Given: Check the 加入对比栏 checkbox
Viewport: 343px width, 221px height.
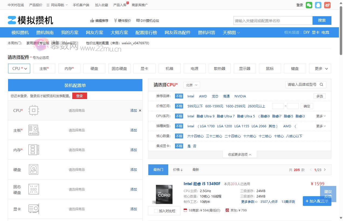Looking at the screenshot, I should [156, 211].
